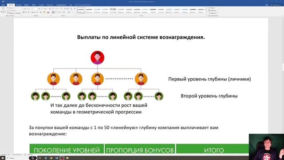Image resolution: width=284 pixels, height=160 pixels.
Task: Click the Format Painter (Формат по образцу) tool
Action: click(x=14, y=13)
